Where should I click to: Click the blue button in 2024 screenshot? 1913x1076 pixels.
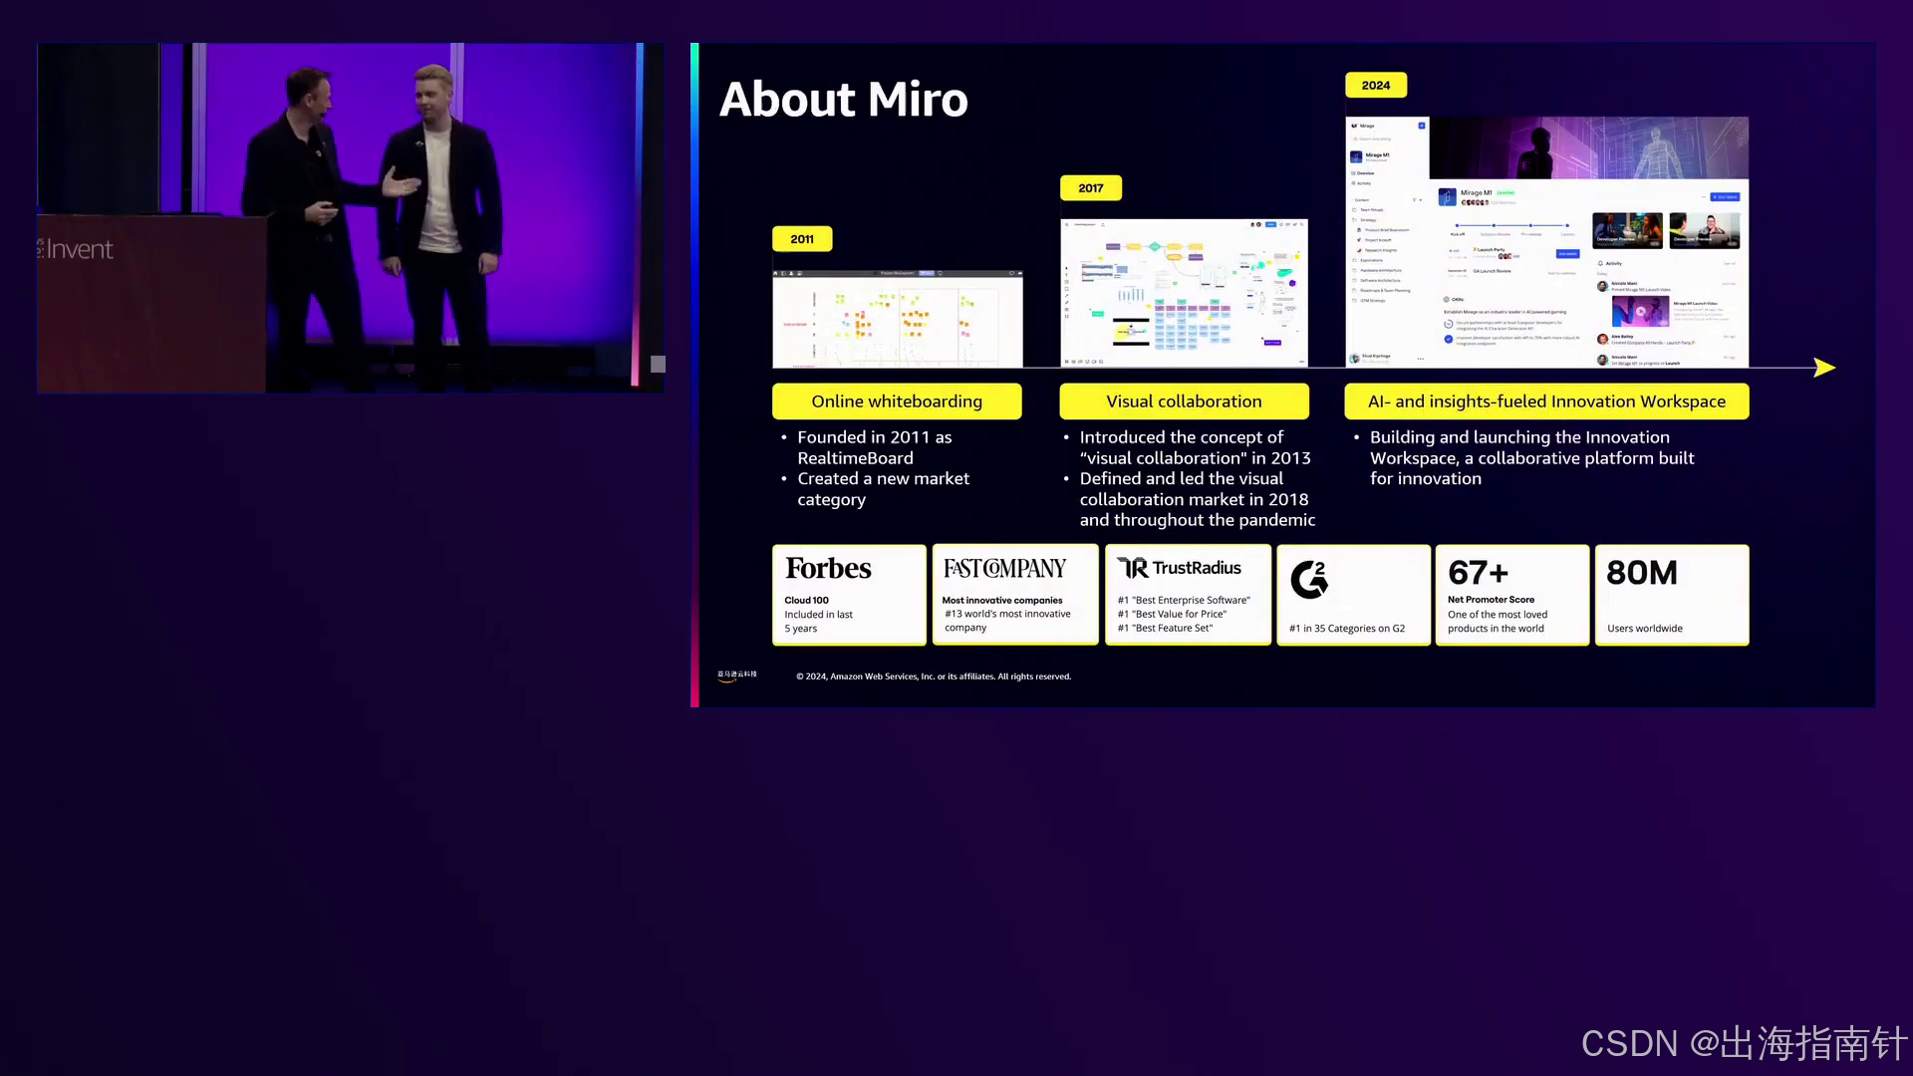coord(1725,197)
